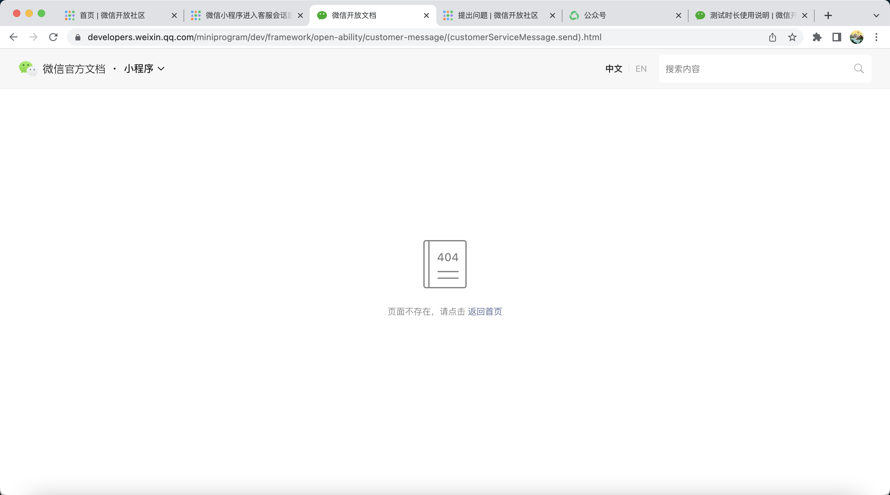Open a new tab with plus button
Screen dimensions: 890x495
point(828,15)
